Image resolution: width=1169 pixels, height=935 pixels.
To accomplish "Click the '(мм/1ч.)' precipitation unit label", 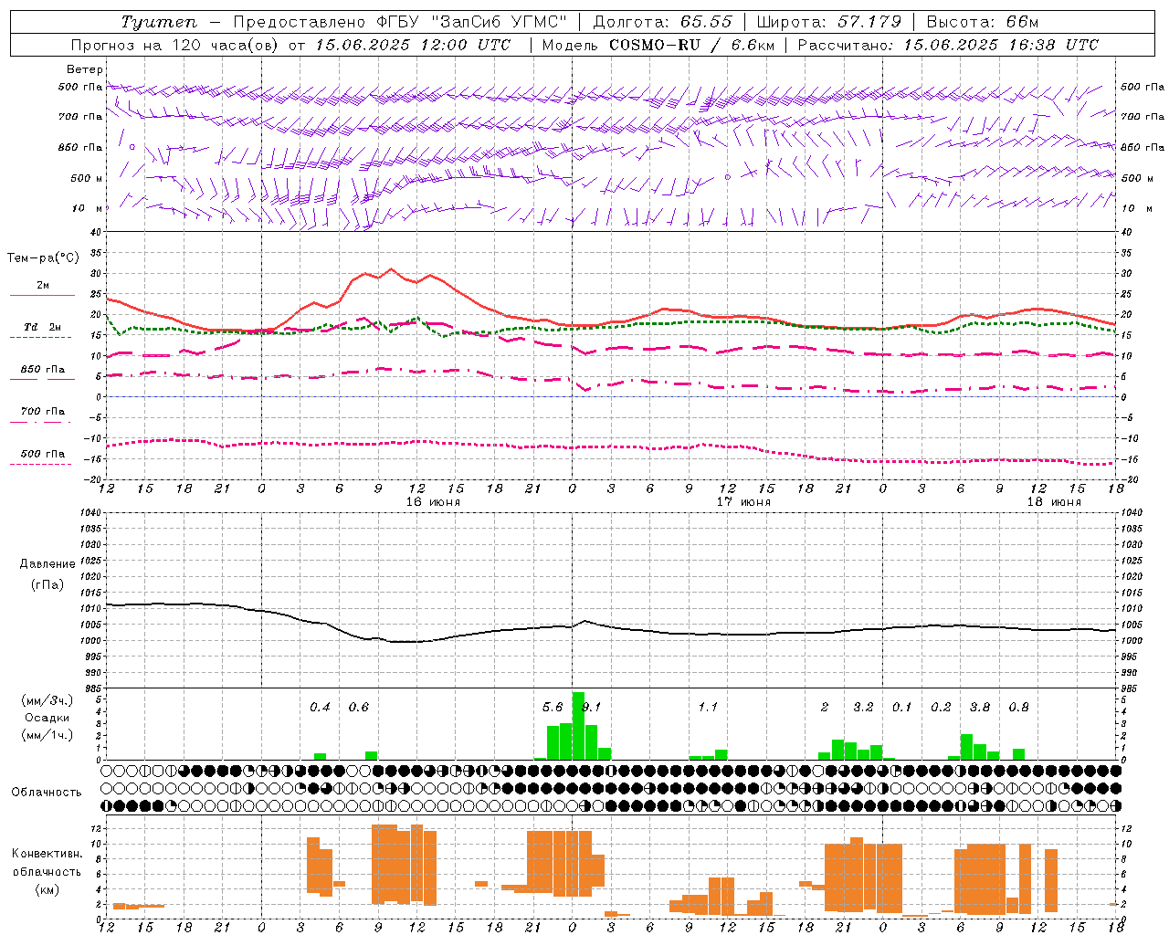I will tap(47, 735).
